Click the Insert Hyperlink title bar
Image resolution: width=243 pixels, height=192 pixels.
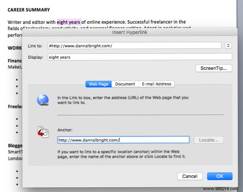click(x=130, y=32)
